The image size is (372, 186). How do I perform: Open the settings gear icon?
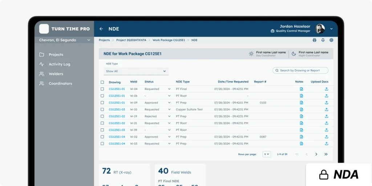click(x=331, y=40)
